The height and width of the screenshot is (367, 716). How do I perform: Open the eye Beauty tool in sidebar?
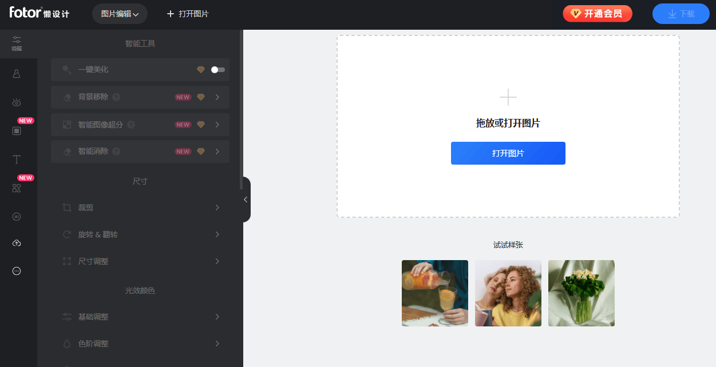coord(17,102)
